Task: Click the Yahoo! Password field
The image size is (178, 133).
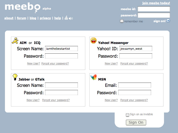Action: point(135,56)
